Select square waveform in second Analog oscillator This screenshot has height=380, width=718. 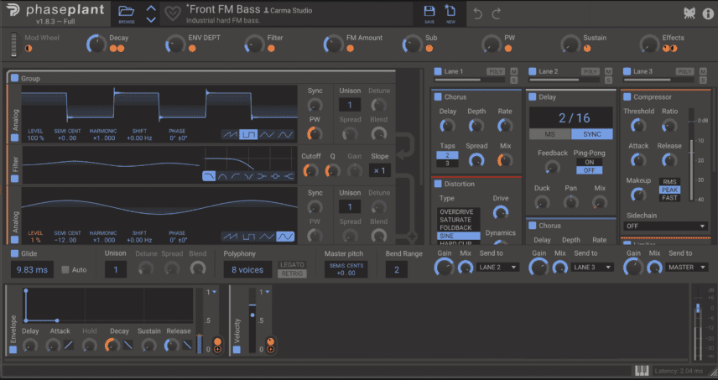(x=248, y=237)
